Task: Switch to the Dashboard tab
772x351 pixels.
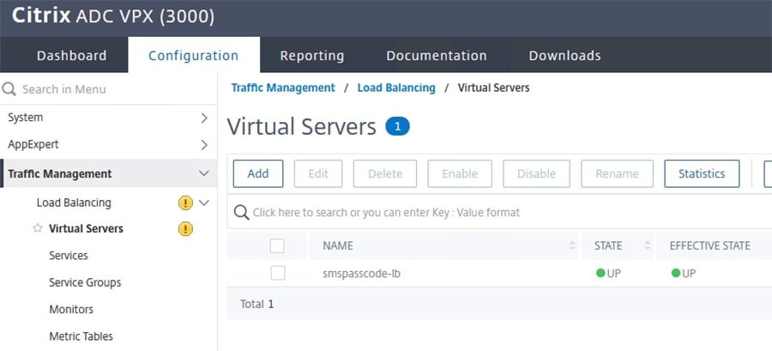Action: coord(71,56)
